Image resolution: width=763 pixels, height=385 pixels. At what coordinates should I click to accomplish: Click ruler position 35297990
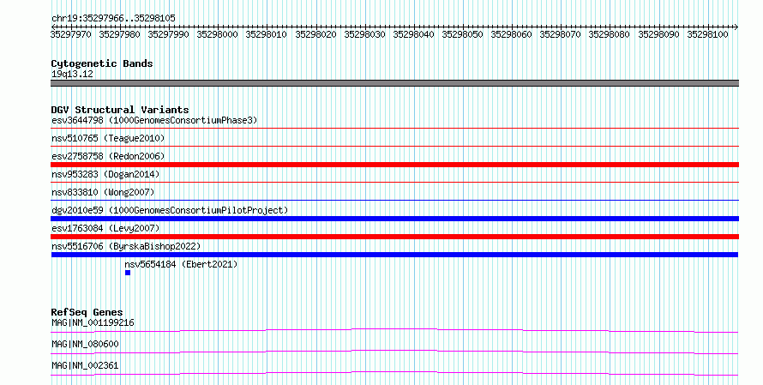click(168, 34)
